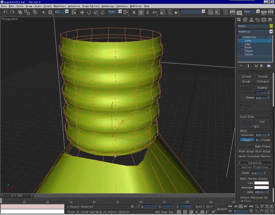This screenshot has height=215, width=275.
Task: Enable the Split checkbox
Action: coord(251,126)
